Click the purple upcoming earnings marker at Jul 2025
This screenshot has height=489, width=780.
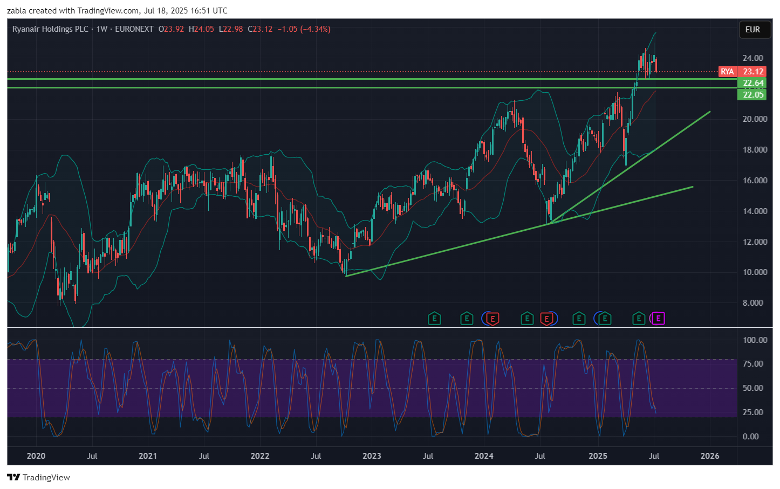click(658, 319)
